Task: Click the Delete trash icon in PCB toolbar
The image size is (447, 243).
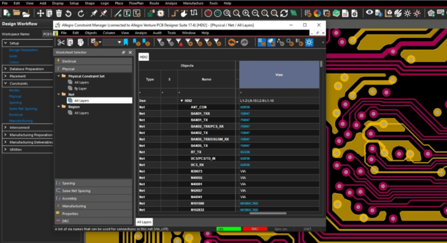Action: click(58, 13)
